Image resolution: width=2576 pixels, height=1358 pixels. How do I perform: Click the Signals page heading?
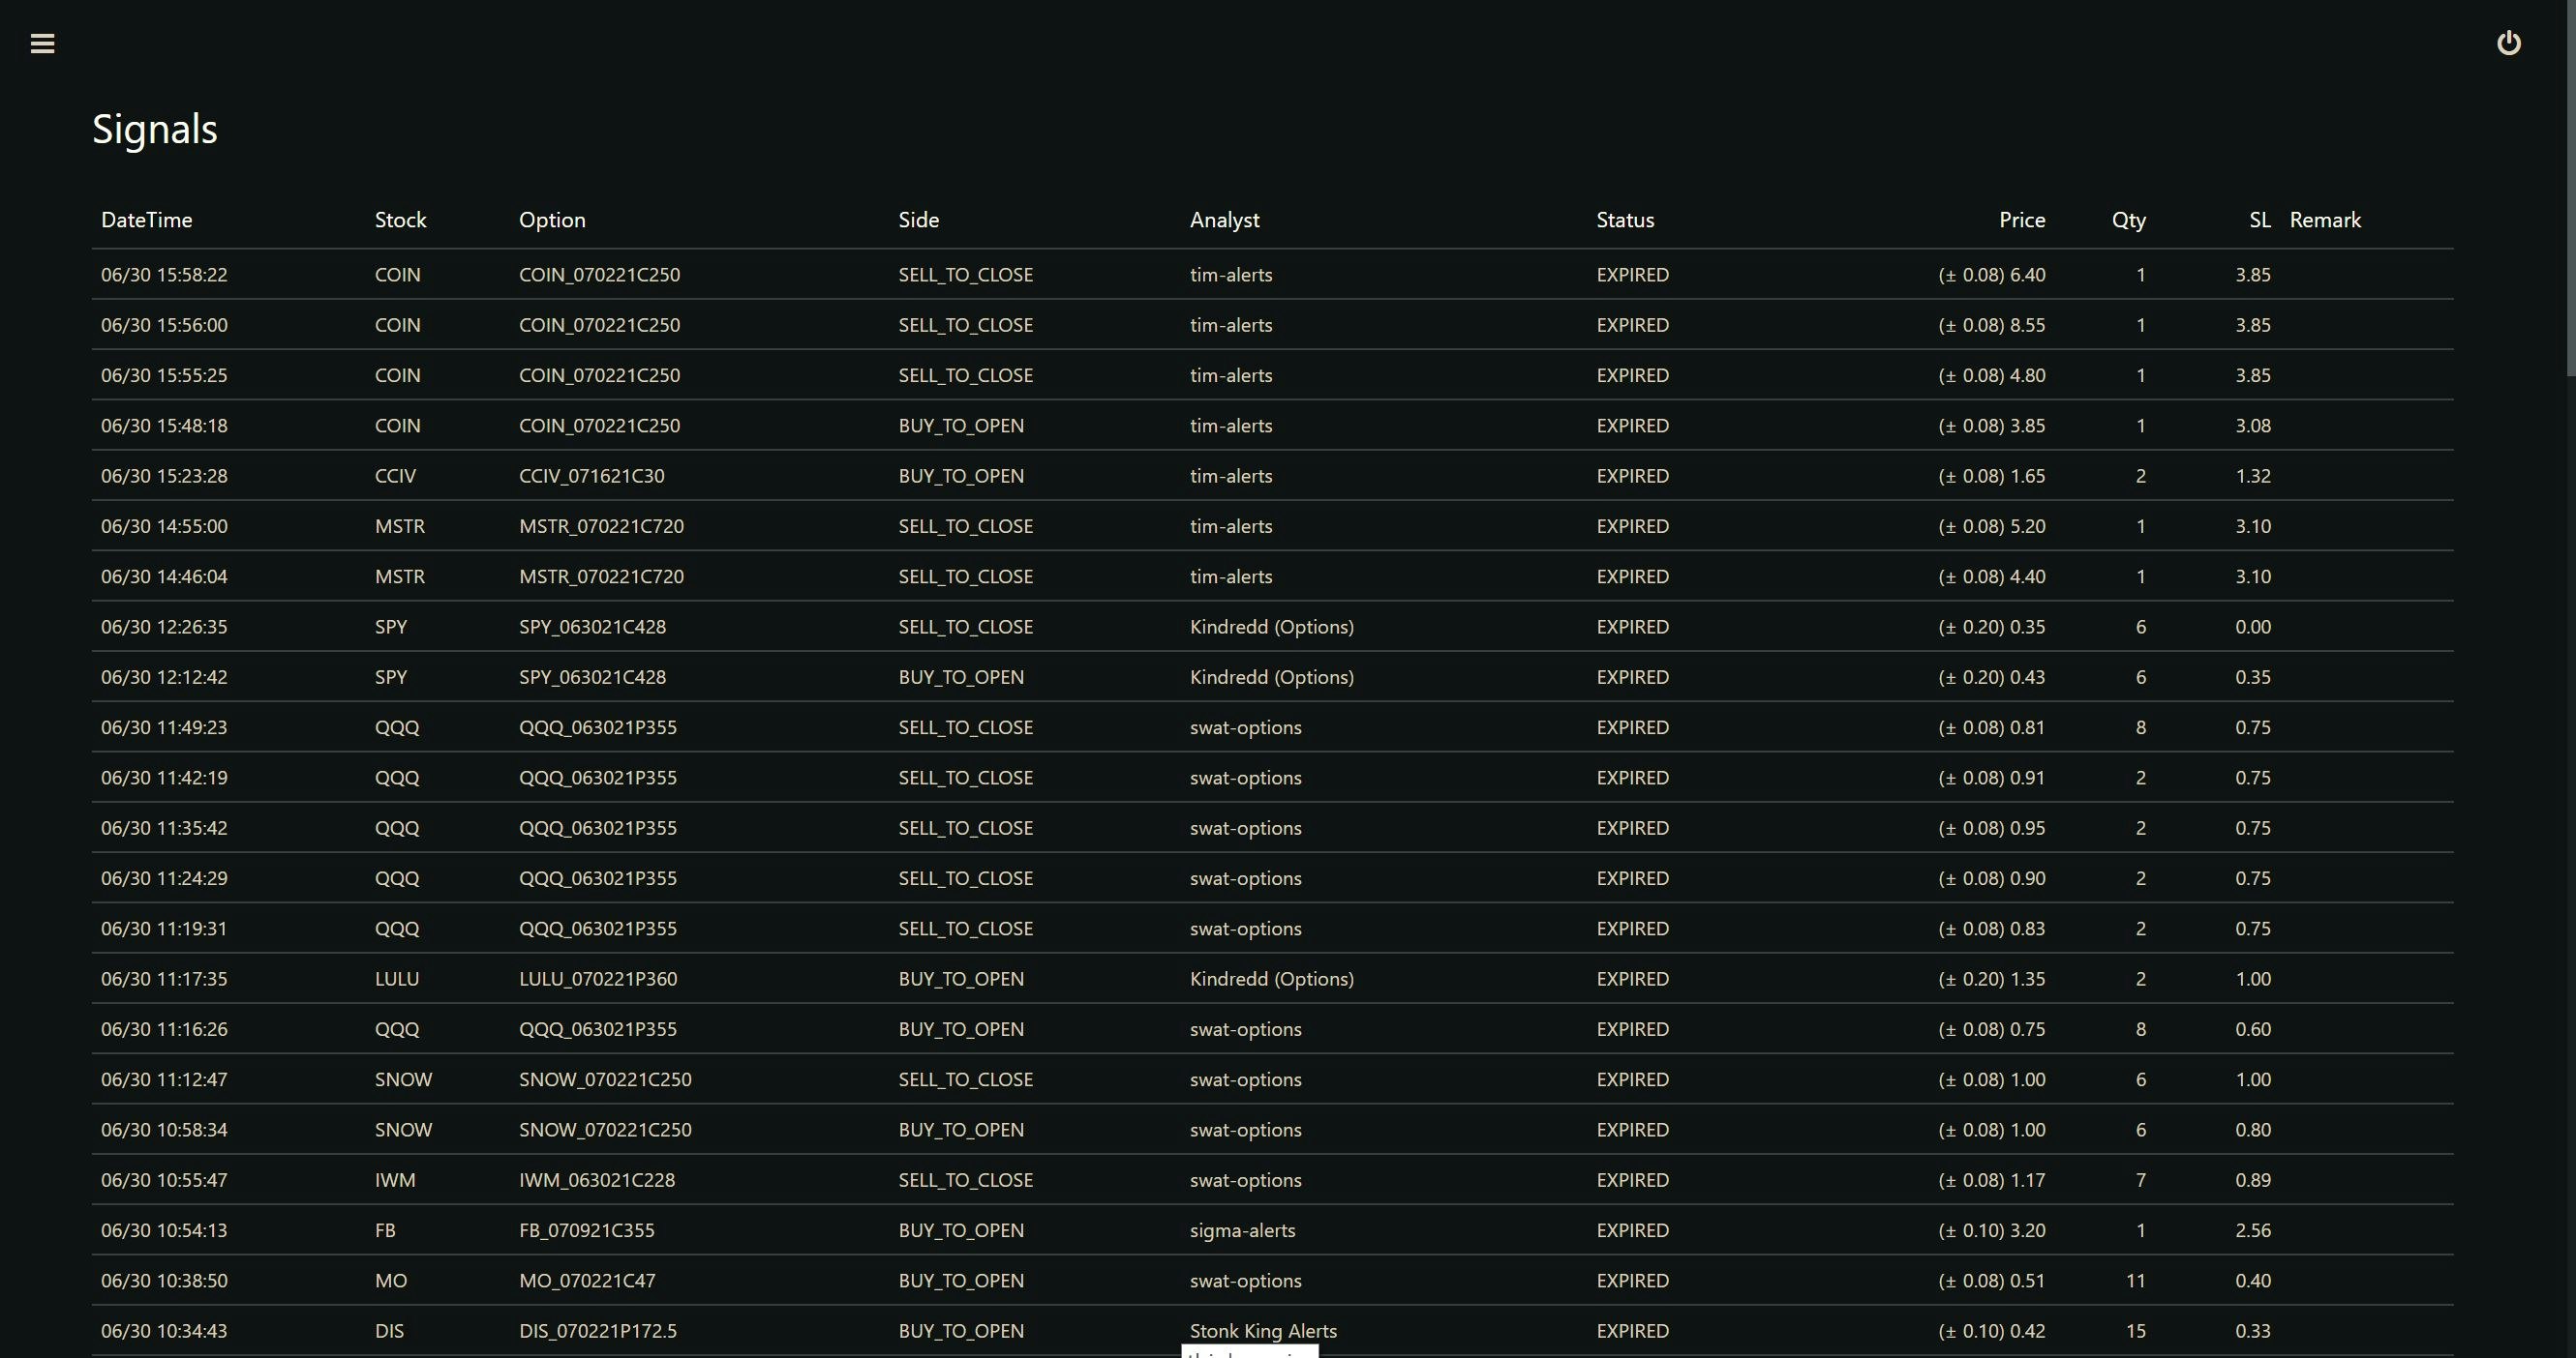(155, 129)
